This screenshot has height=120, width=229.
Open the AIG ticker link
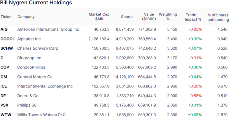4,29
